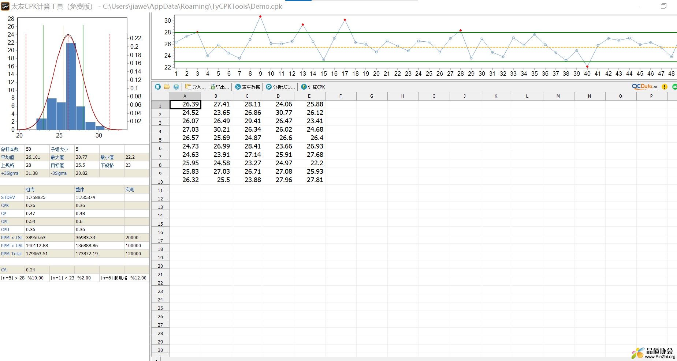
Task: Open 分析选项 analysis options
Action: [280, 87]
